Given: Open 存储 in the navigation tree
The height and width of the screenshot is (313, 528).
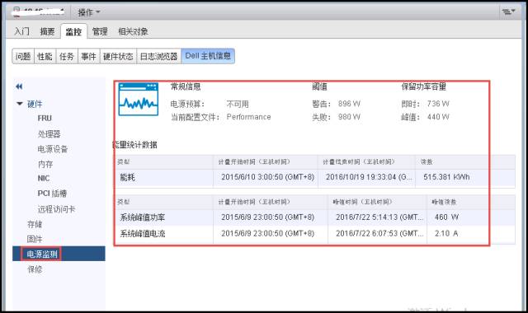Looking at the screenshot, I should coord(35,224).
